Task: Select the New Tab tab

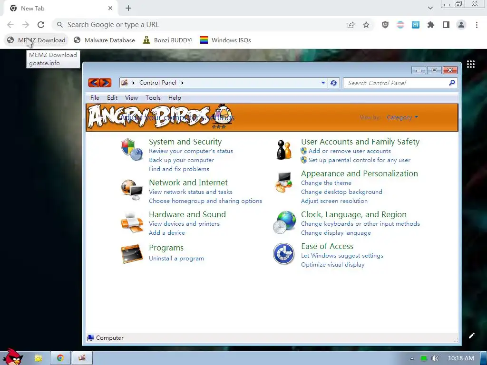Action: coord(60,9)
